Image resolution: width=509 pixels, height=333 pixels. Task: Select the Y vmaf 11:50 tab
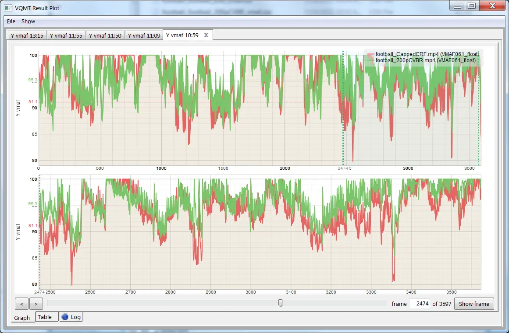[x=105, y=36]
